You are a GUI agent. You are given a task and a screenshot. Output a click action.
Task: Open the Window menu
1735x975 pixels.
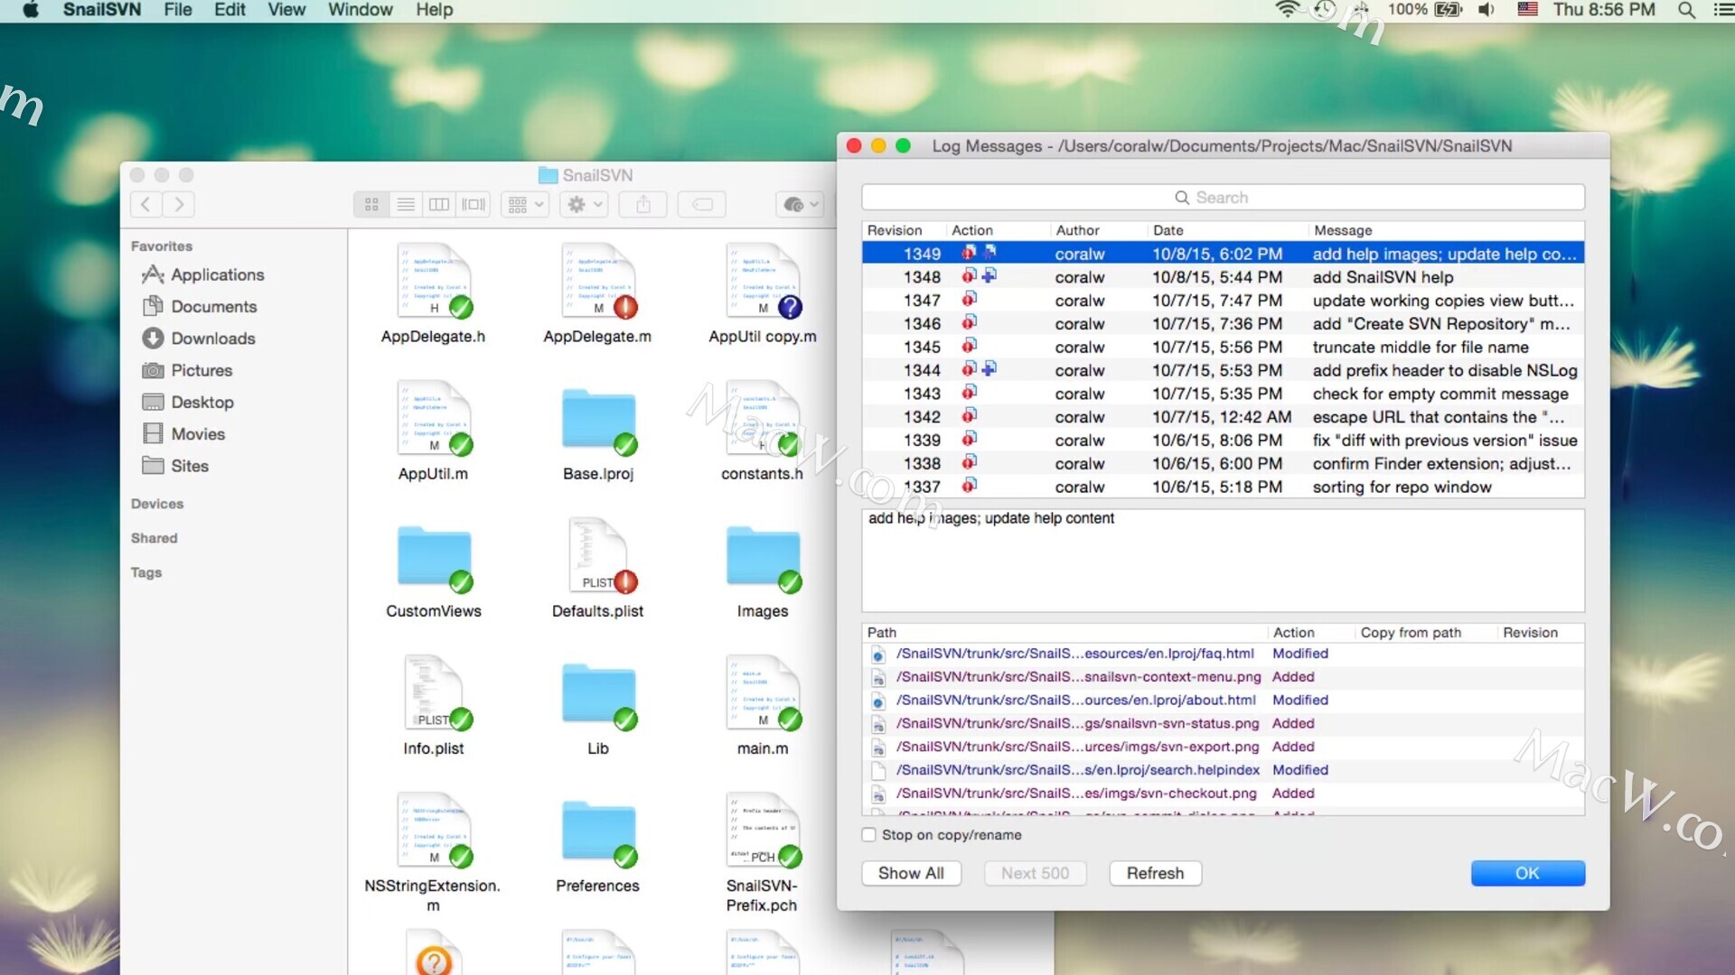point(361,10)
